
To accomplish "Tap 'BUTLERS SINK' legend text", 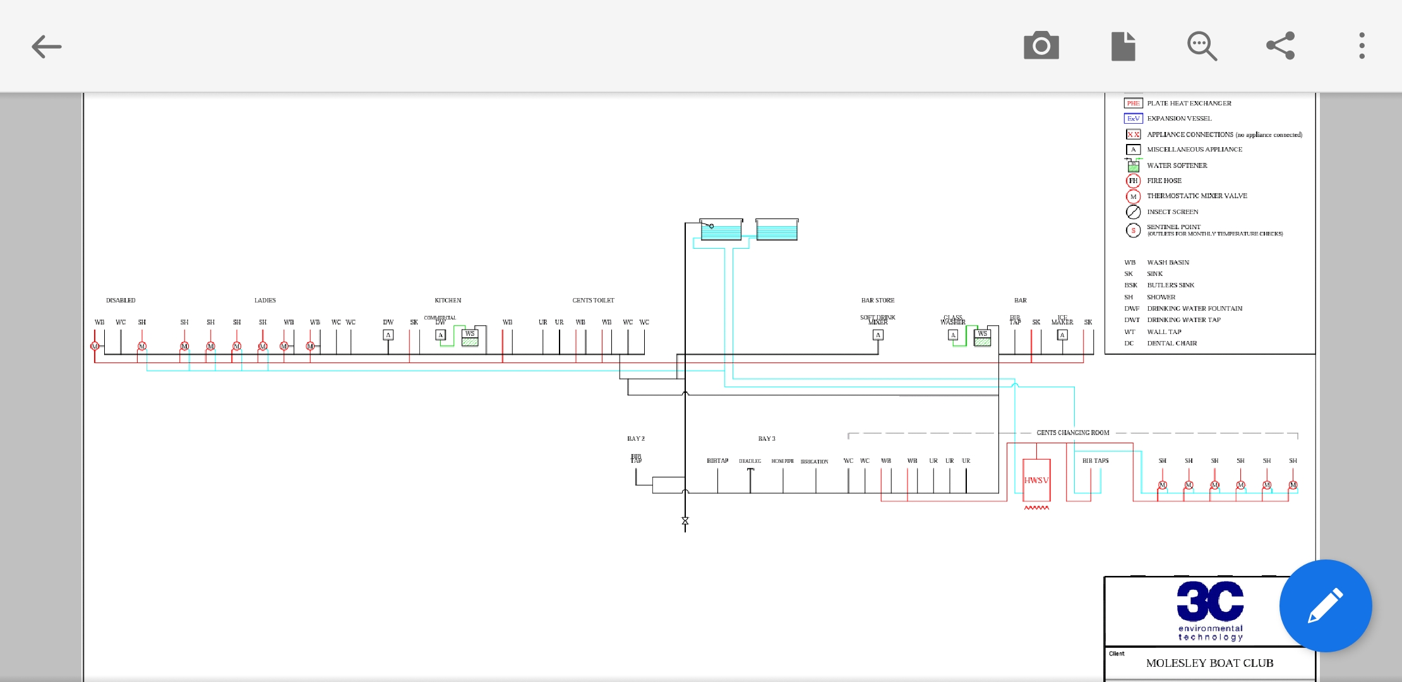I will 1171,285.
